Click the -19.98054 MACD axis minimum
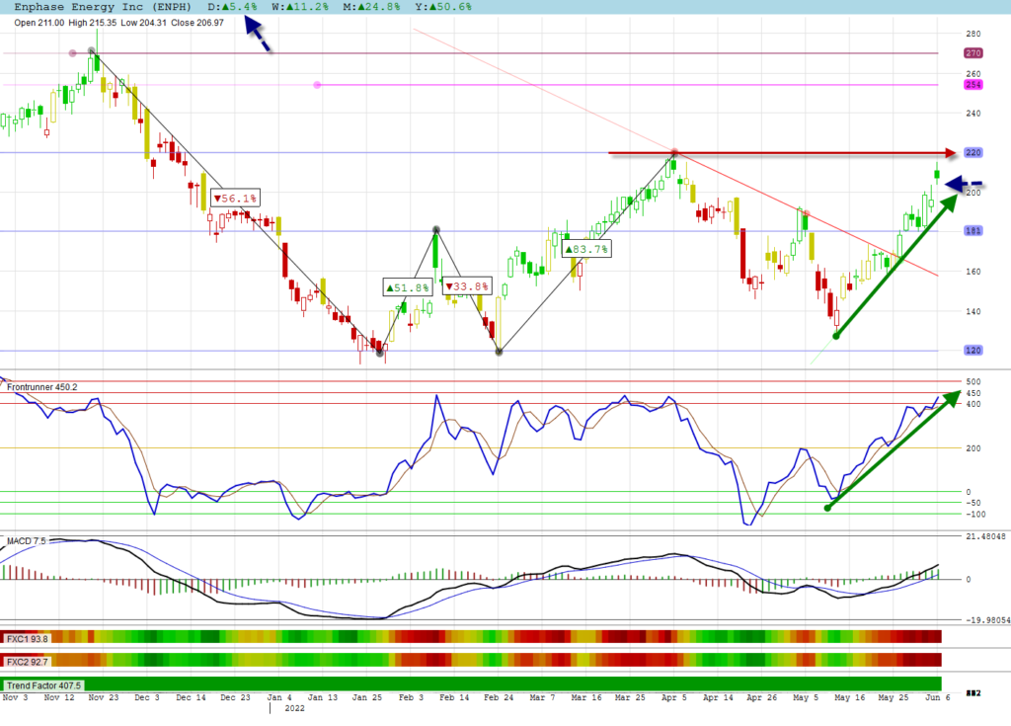Screen dimensions: 1011x726 [987, 620]
